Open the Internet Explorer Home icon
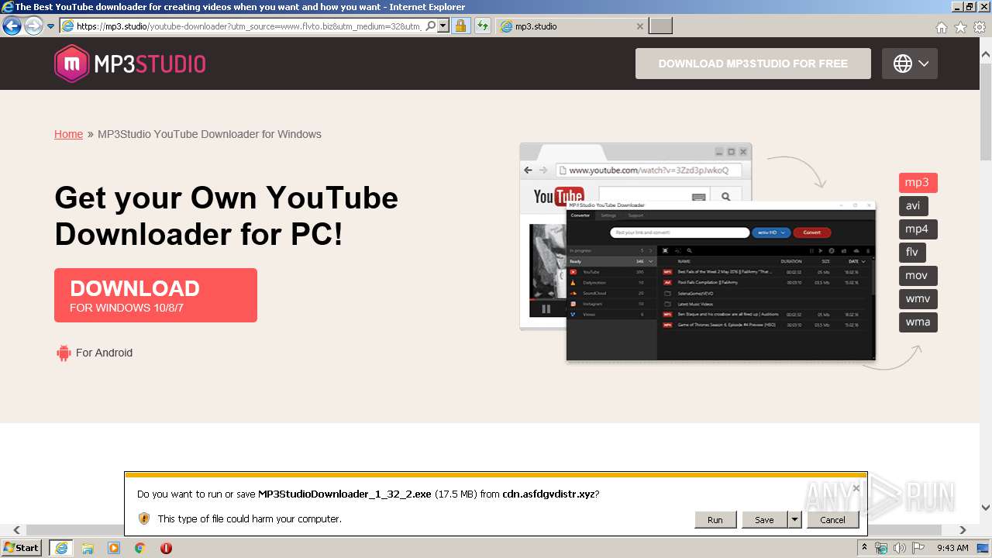The image size is (992, 558). 942,27
